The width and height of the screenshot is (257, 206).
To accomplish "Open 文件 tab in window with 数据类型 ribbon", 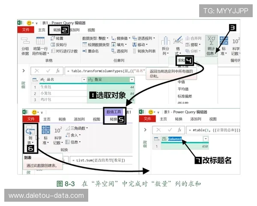I will tap(26, 30).
